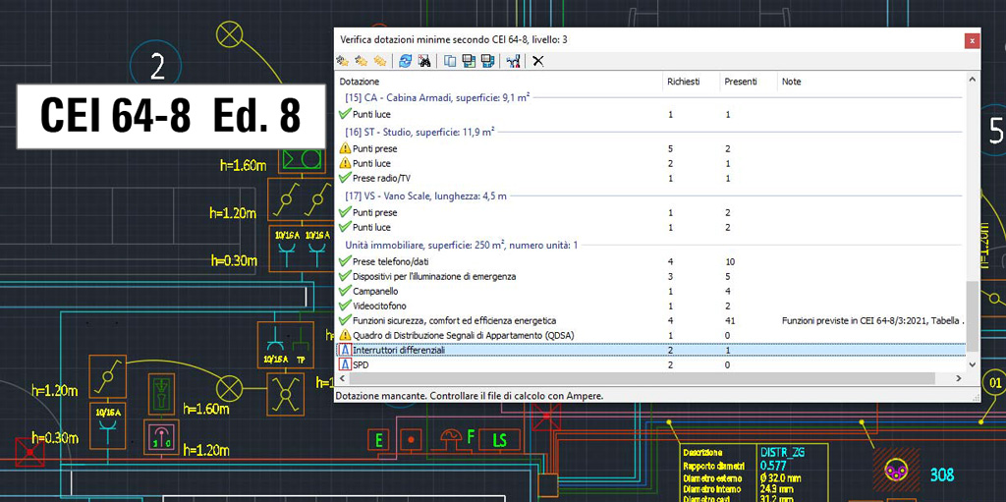Click value 10 for Prese telefono/dati
The height and width of the screenshot is (502, 1006).
[x=730, y=261]
